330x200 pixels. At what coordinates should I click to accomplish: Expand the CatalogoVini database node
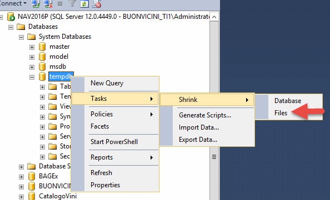(21, 197)
